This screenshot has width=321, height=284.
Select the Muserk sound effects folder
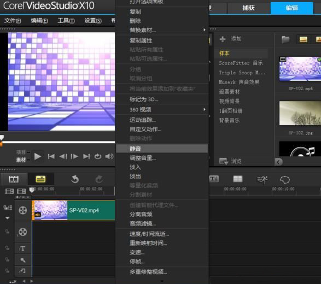pos(239,82)
